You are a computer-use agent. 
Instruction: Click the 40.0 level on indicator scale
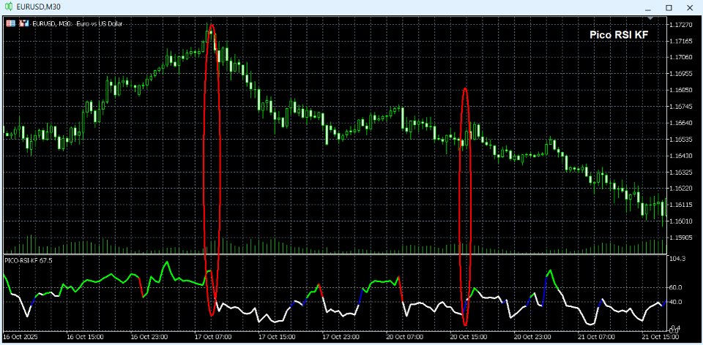676,302
